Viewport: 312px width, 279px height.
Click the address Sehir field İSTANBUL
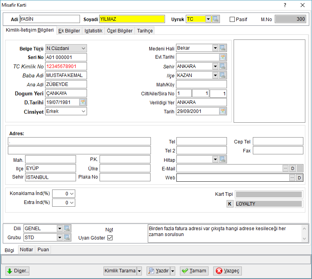51,177
